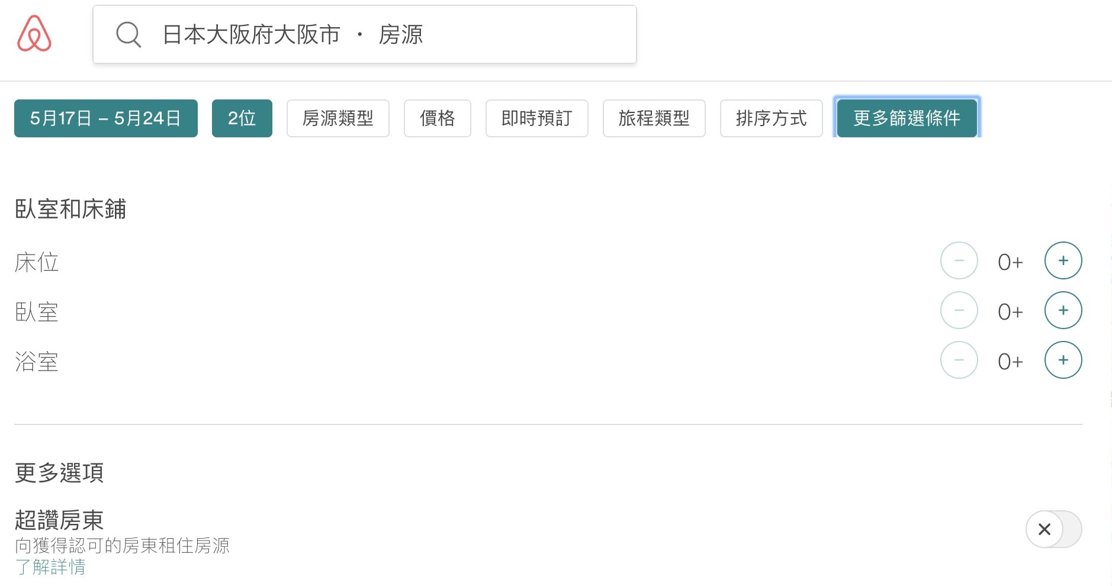Close the 更多篩選條件 panel button
This screenshot has height=586, width=1112.
click(907, 118)
